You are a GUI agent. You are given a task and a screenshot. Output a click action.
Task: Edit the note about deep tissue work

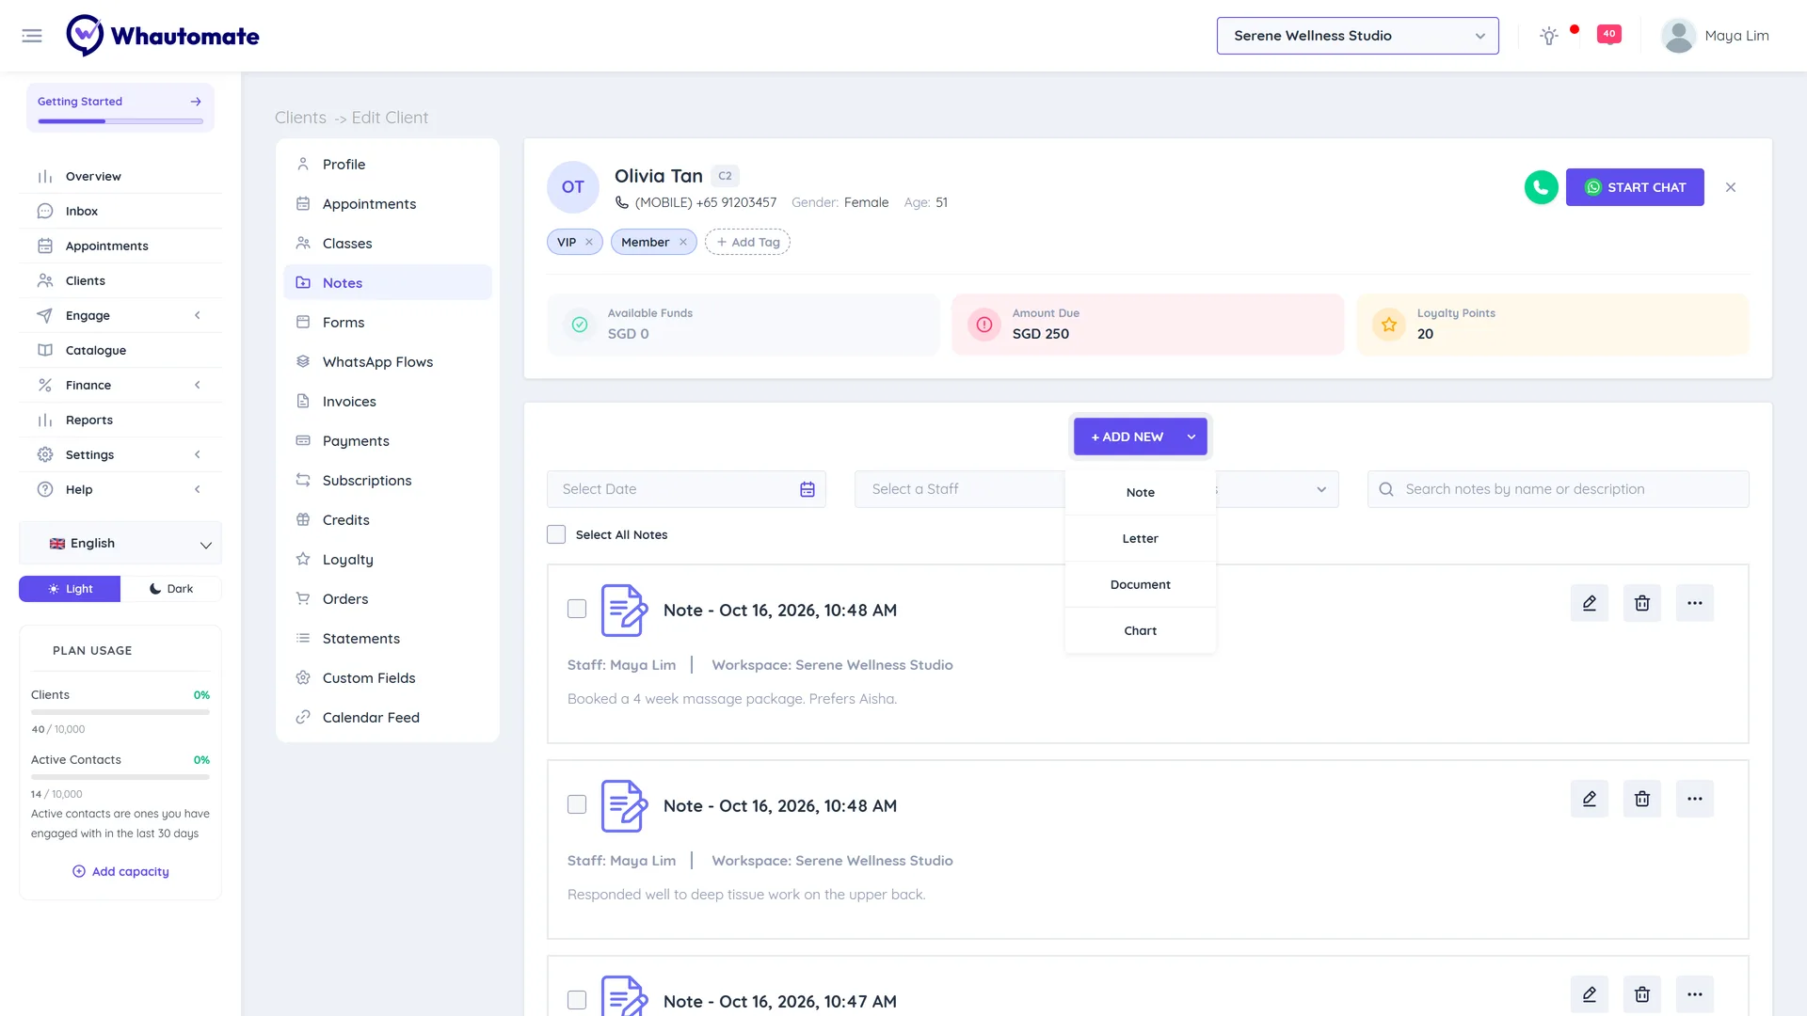[x=1590, y=799]
